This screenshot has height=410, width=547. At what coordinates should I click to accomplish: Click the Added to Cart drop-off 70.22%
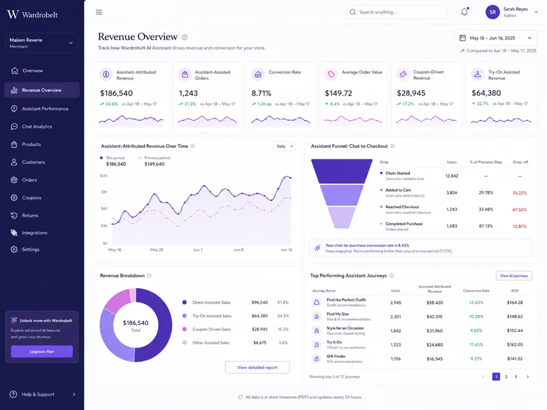[520, 193]
